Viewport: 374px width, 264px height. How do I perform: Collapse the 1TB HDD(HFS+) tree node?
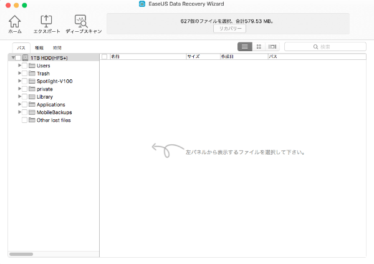pos(13,58)
